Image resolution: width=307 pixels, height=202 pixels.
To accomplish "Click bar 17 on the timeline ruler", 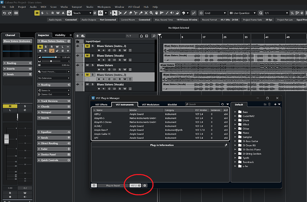I will [x=204, y=37].
